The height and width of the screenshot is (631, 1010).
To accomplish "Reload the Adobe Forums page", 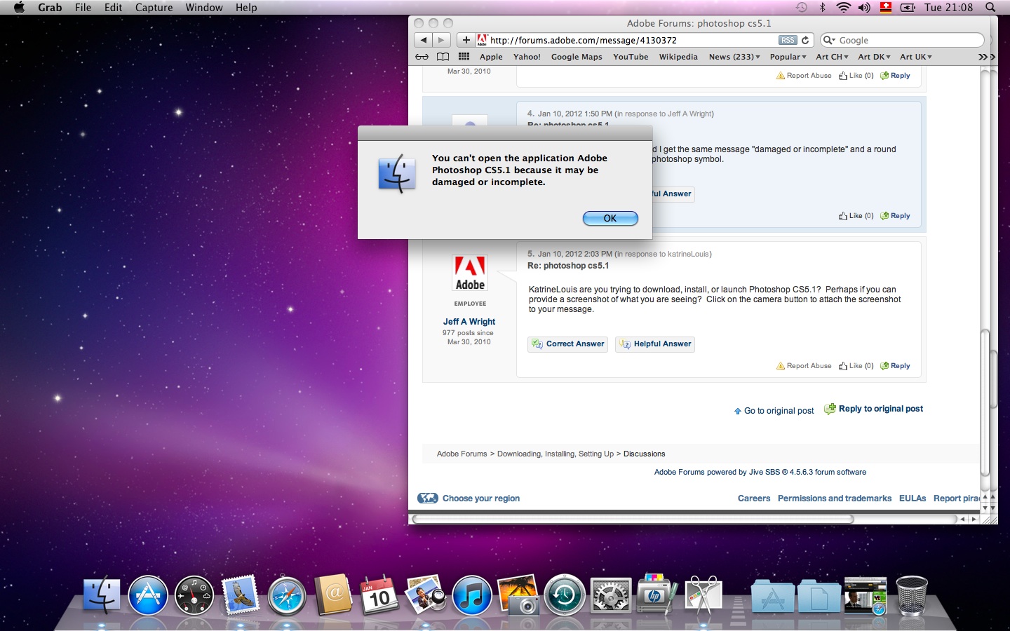I will pyautogui.click(x=805, y=40).
